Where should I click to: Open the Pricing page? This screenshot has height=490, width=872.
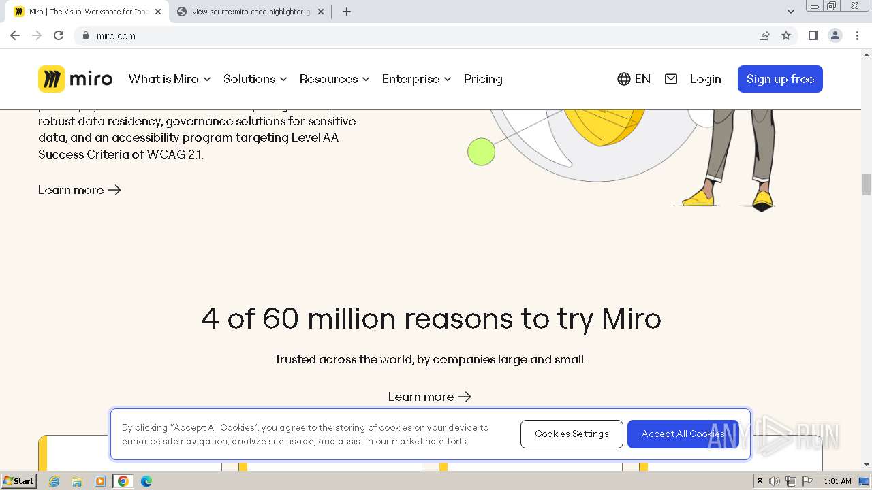[483, 79]
